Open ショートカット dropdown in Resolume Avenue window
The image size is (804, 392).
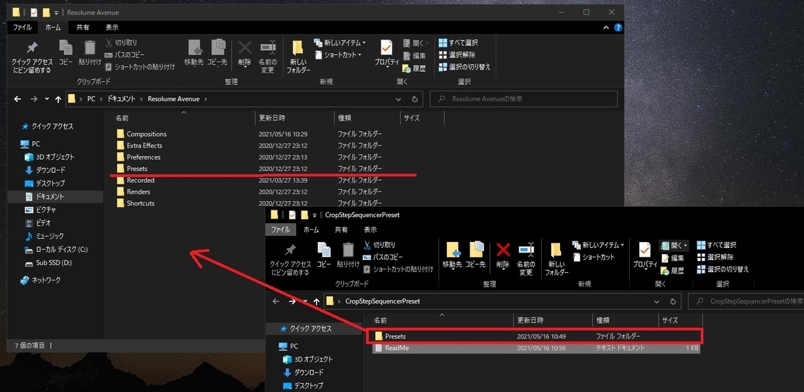[x=338, y=55]
